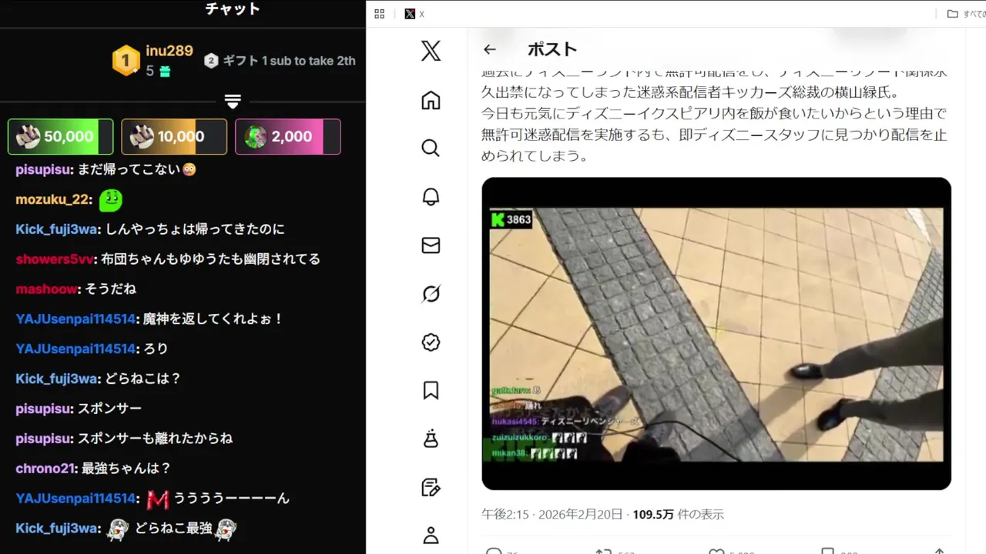986x554 pixels.
Task: Click username mozuku_22 in chat
Action: pos(52,199)
